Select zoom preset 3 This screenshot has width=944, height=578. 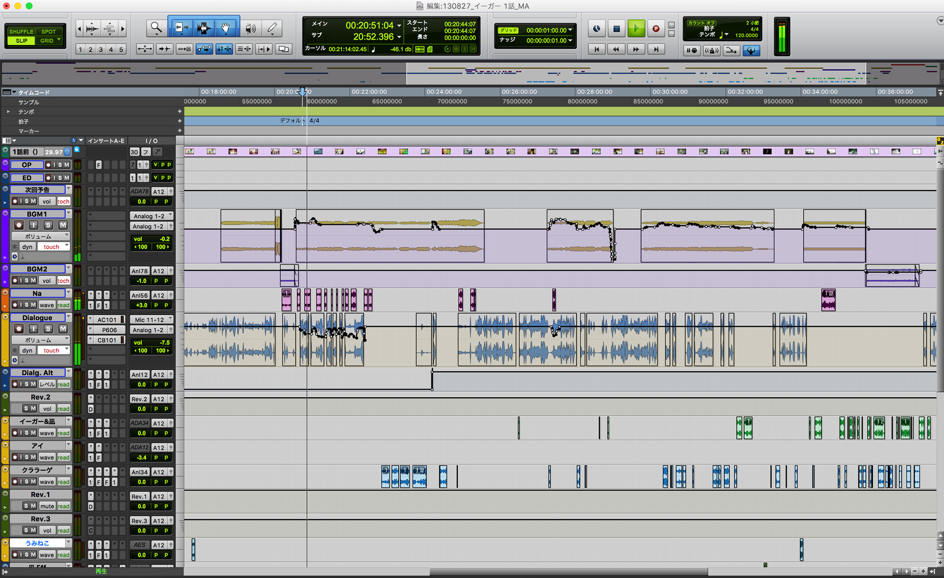pyautogui.click(x=100, y=50)
